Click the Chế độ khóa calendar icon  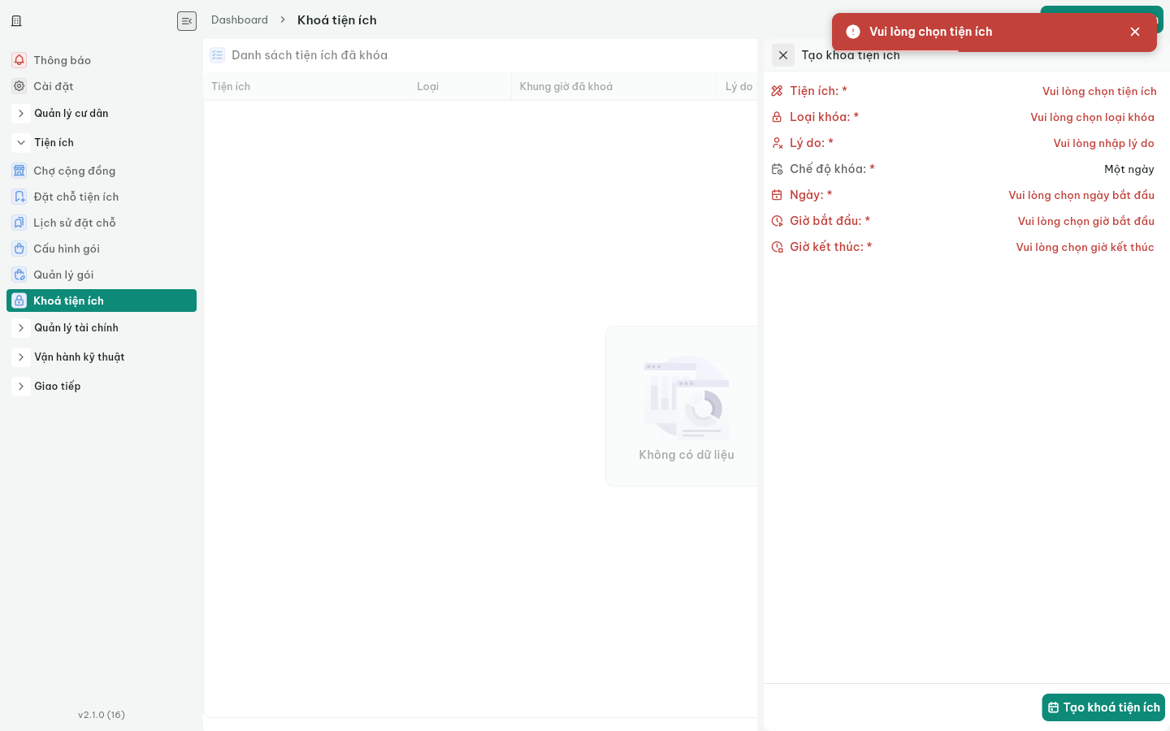777,169
